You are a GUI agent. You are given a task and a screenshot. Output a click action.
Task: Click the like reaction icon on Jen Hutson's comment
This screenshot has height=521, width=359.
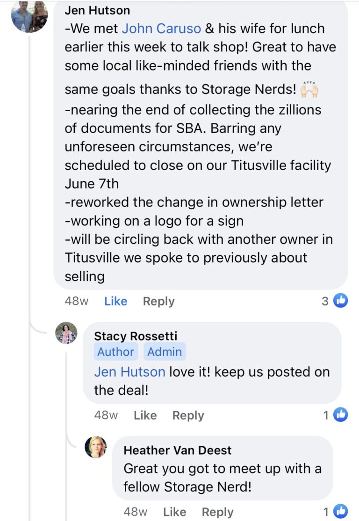click(x=341, y=301)
